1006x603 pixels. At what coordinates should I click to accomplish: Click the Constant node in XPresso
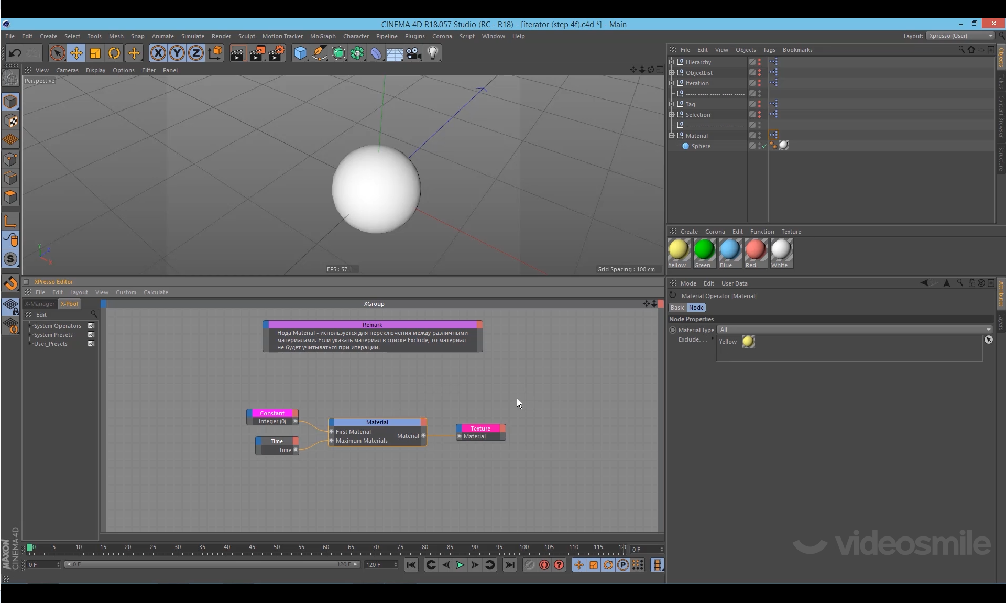pos(272,413)
